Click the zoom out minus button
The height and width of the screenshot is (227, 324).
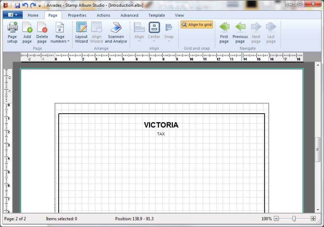click(276, 218)
